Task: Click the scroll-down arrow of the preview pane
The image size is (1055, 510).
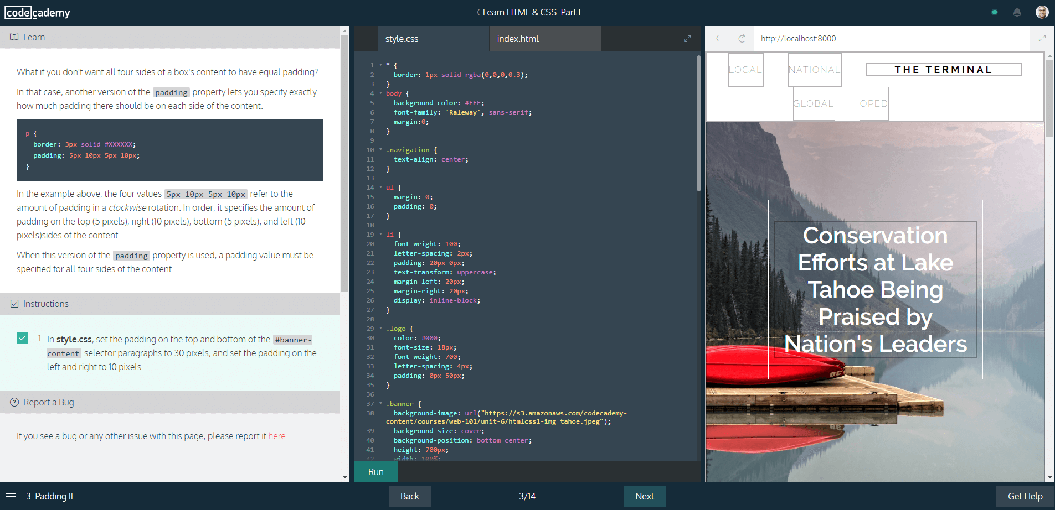Action: (1049, 477)
